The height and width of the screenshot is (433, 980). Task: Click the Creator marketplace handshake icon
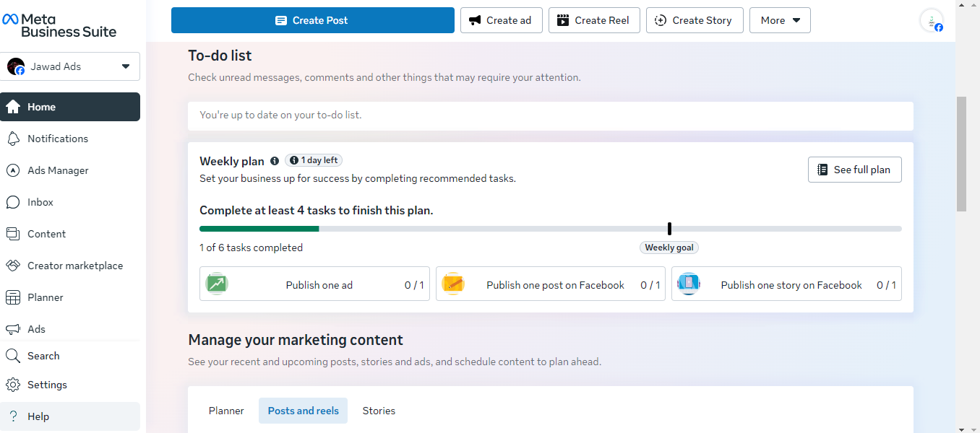pyautogui.click(x=13, y=266)
